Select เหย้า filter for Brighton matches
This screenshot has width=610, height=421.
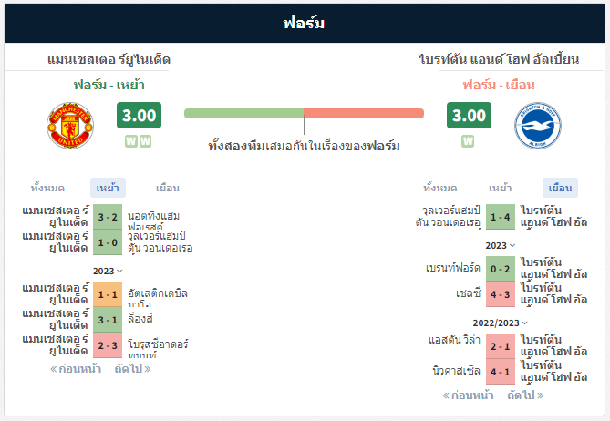500,188
